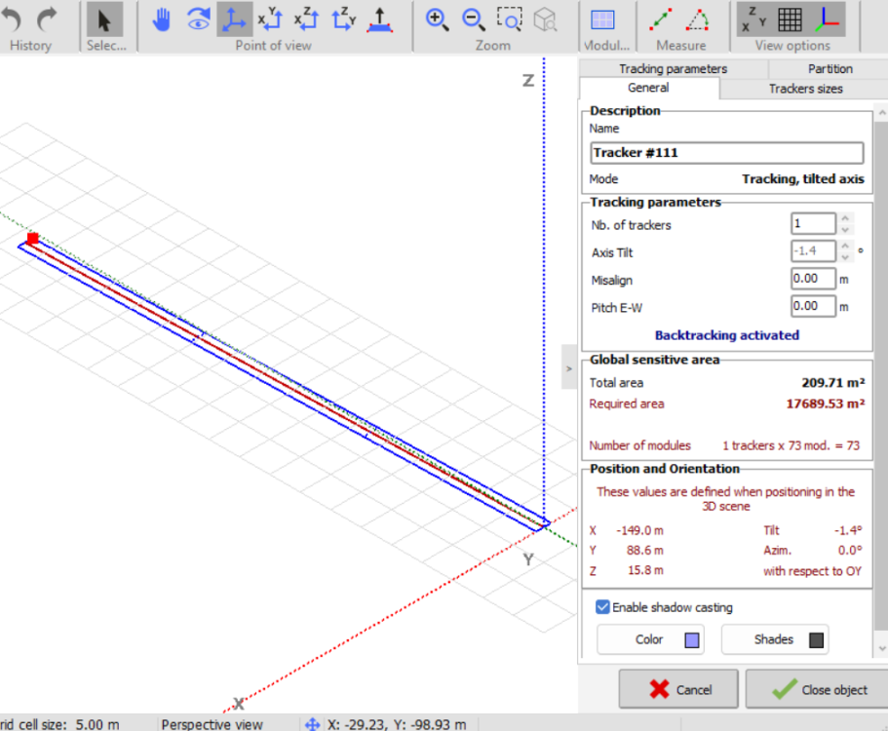Screen dimensions: 888x731
Task: Select the Pan hand tool
Action: pos(163,19)
